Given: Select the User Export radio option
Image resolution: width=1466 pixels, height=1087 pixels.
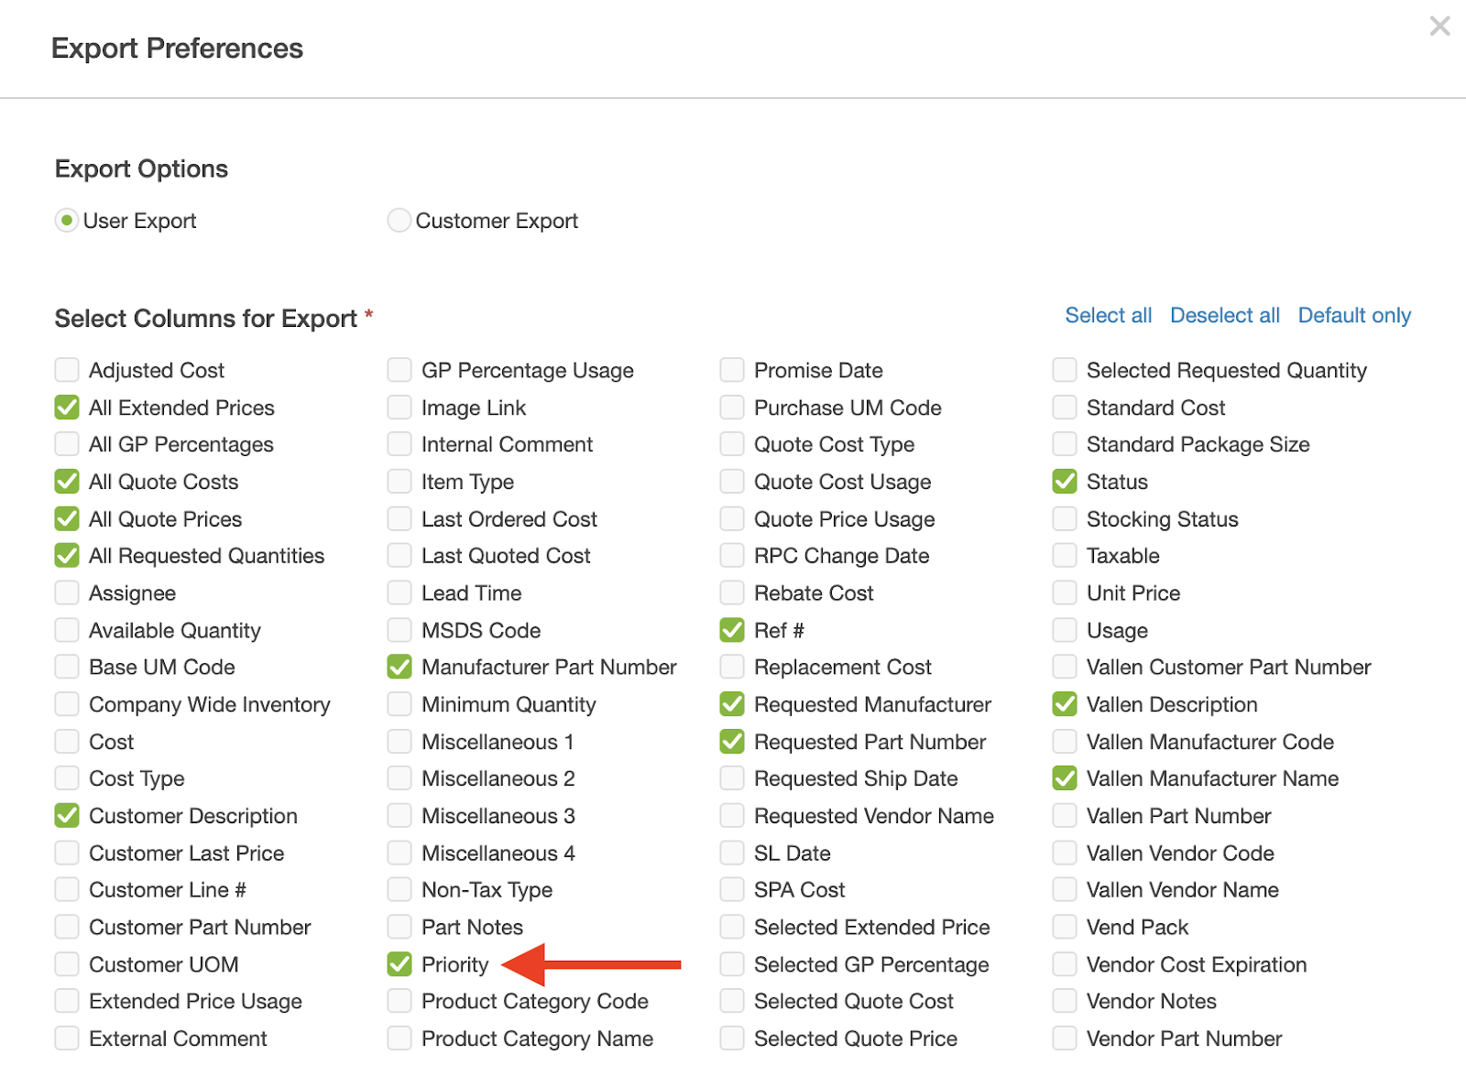Looking at the screenshot, I should [x=67, y=221].
